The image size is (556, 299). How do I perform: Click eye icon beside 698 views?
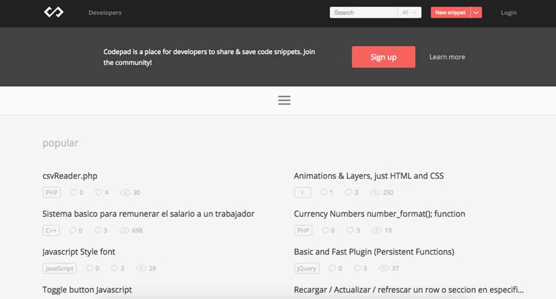pyautogui.click(x=124, y=230)
